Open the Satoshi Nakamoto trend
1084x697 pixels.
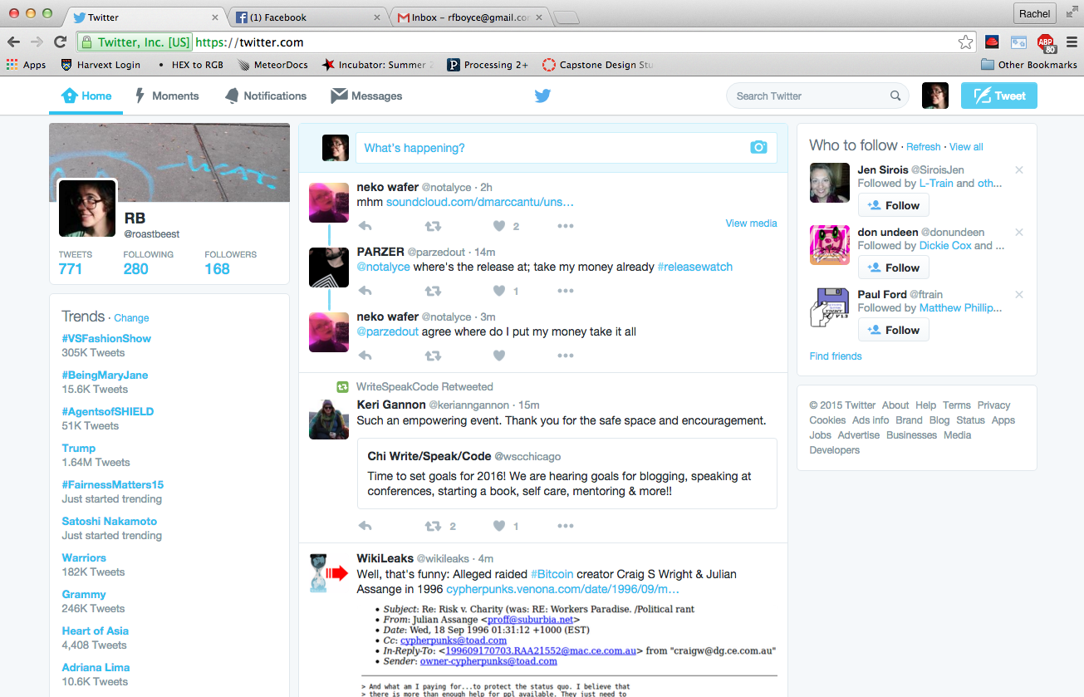coord(109,521)
